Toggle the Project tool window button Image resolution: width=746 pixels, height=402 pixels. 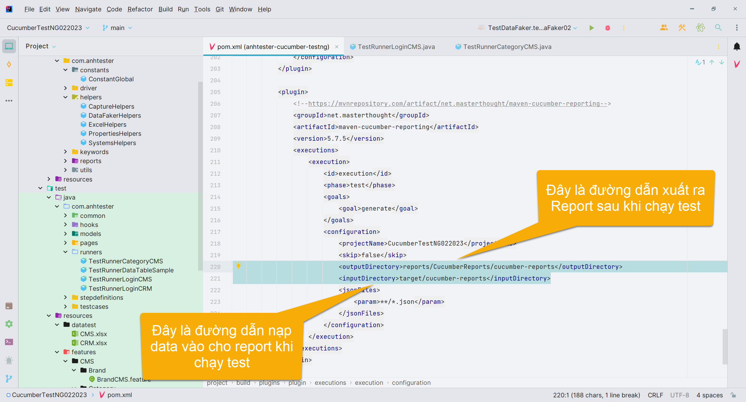click(9, 46)
